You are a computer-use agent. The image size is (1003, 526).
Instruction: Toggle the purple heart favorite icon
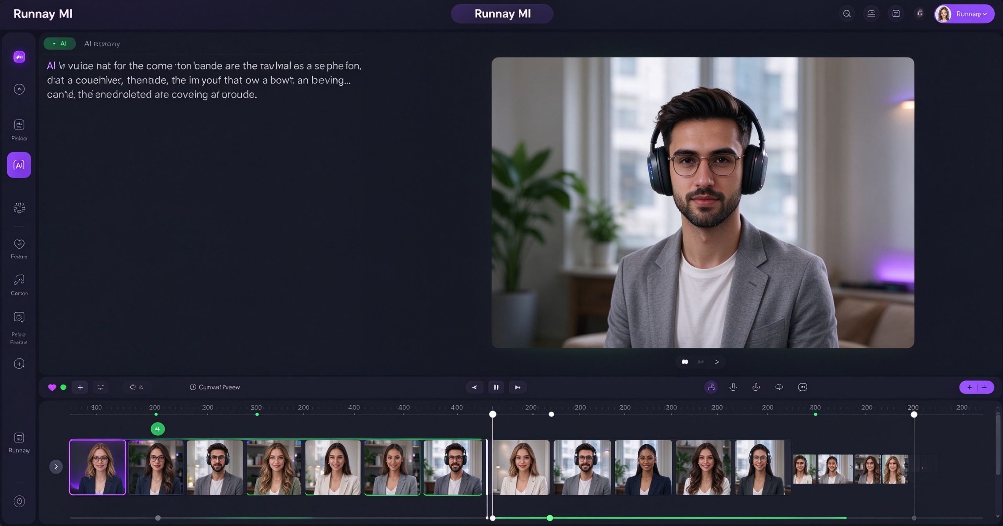[52, 387]
